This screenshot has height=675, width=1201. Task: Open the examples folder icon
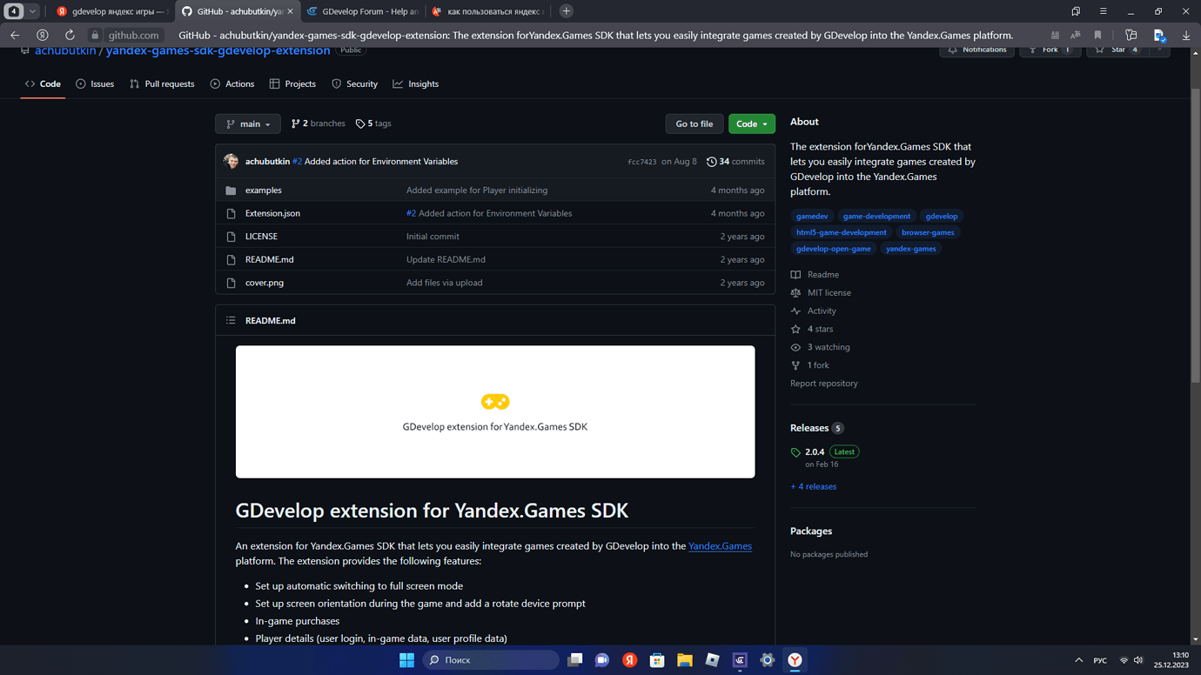pyautogui.click(x=230, y=190)
